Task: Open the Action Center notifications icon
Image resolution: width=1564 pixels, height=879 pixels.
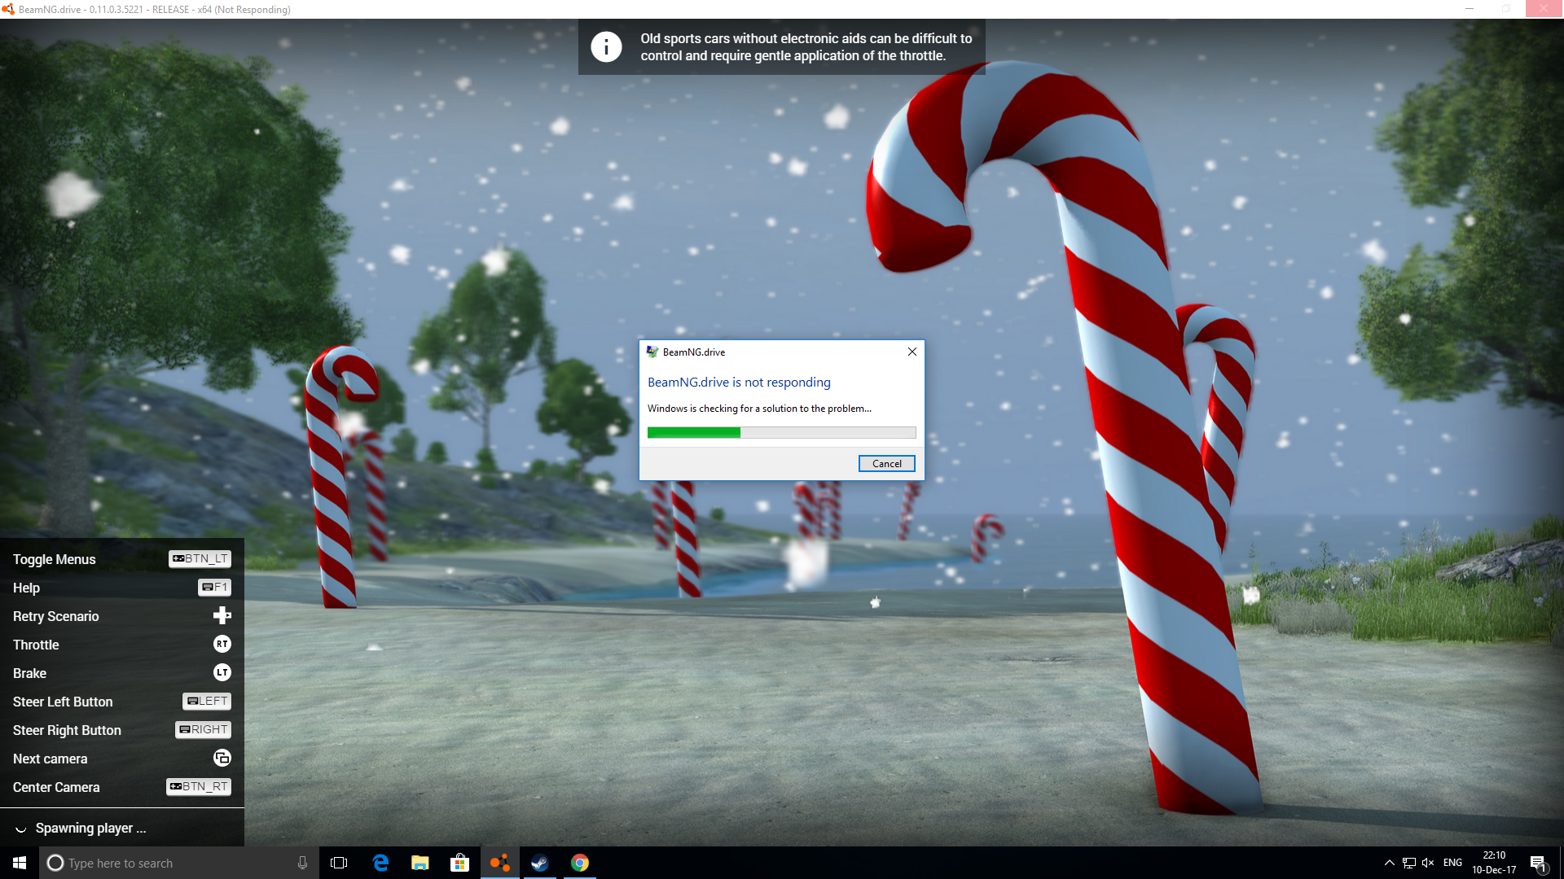Action: [x=1538, y=863]
